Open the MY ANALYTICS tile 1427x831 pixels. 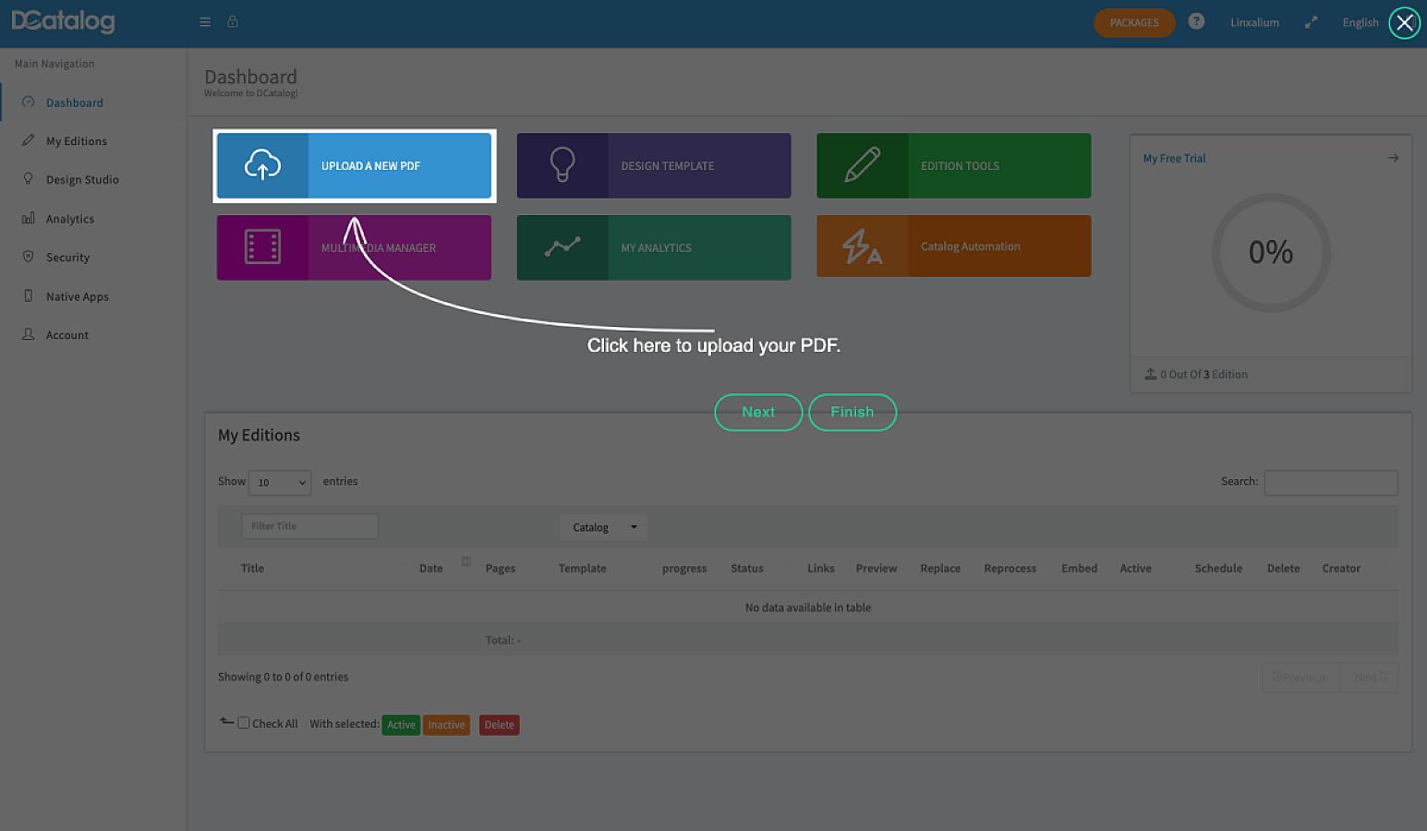pyautogui.click(x=654, y=247)
